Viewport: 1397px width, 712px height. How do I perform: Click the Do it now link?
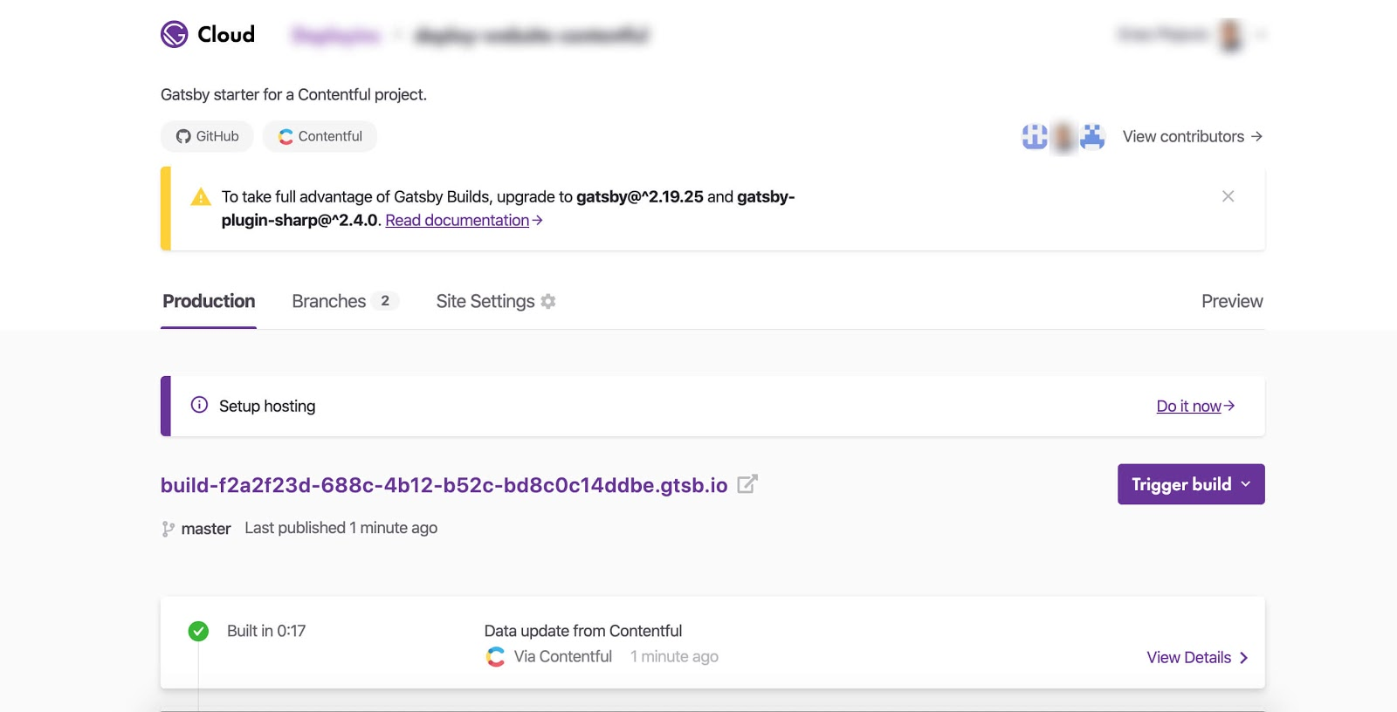pos(1195,406)
